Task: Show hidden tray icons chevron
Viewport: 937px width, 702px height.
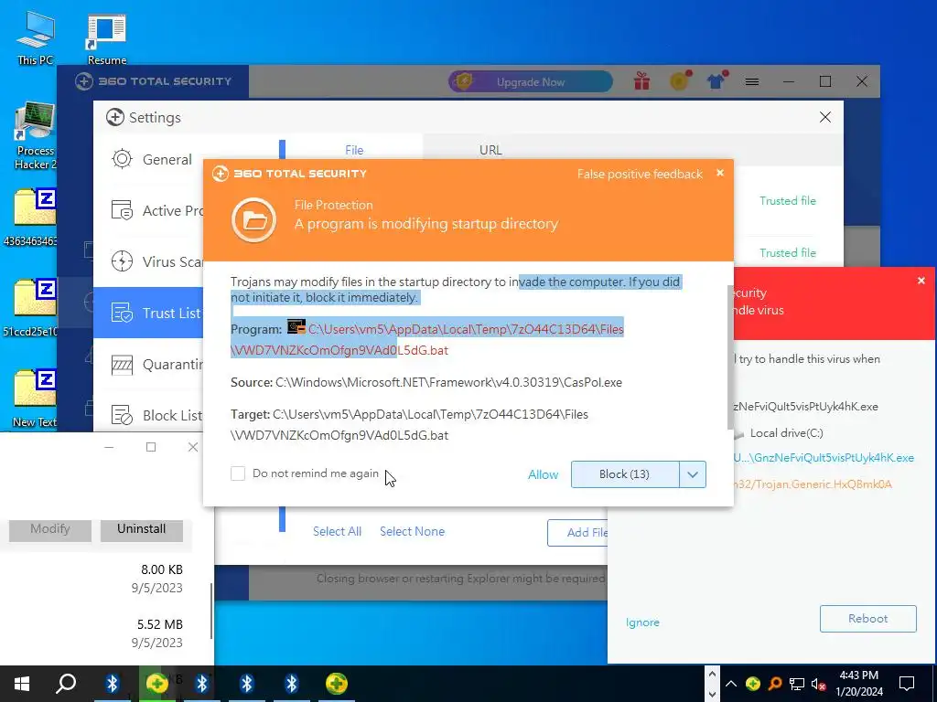Action: [x=731, y=684]
